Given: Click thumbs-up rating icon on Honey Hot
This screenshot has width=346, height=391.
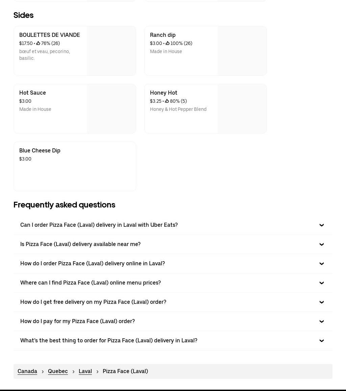Looking at the screenshot, I should pyautogui.click(x=167, y=101).
